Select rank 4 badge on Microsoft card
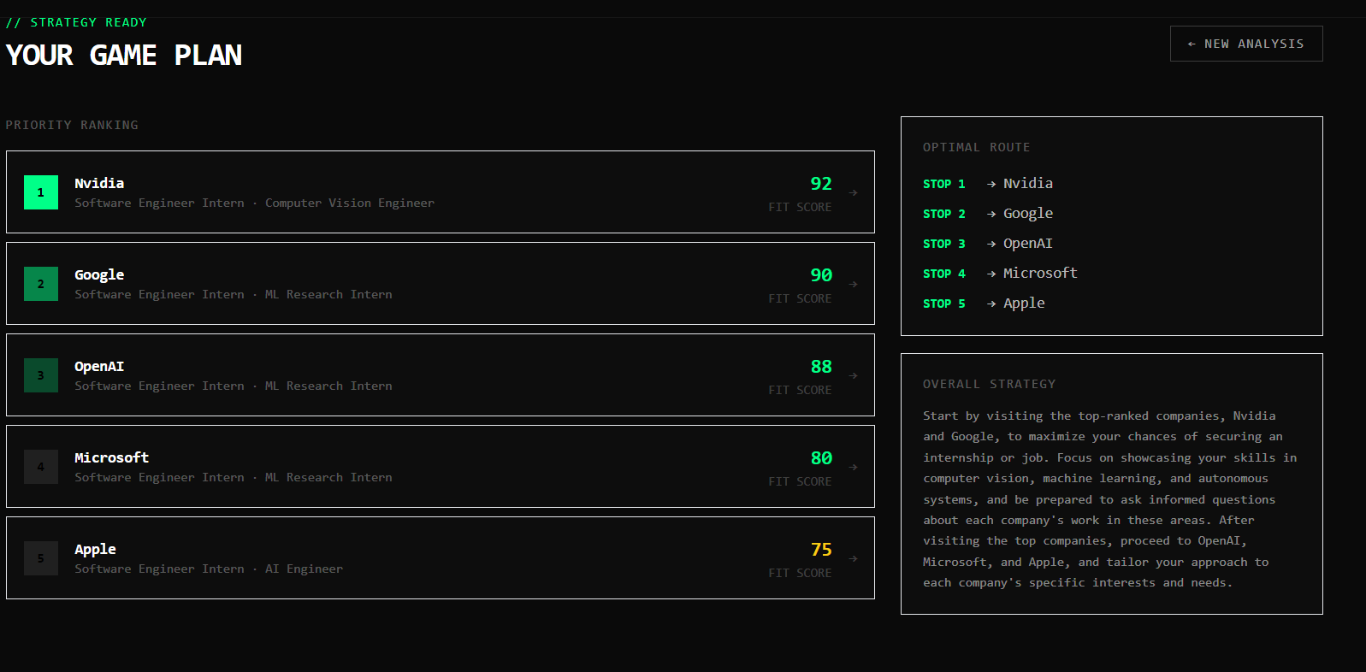 point(41,467)
